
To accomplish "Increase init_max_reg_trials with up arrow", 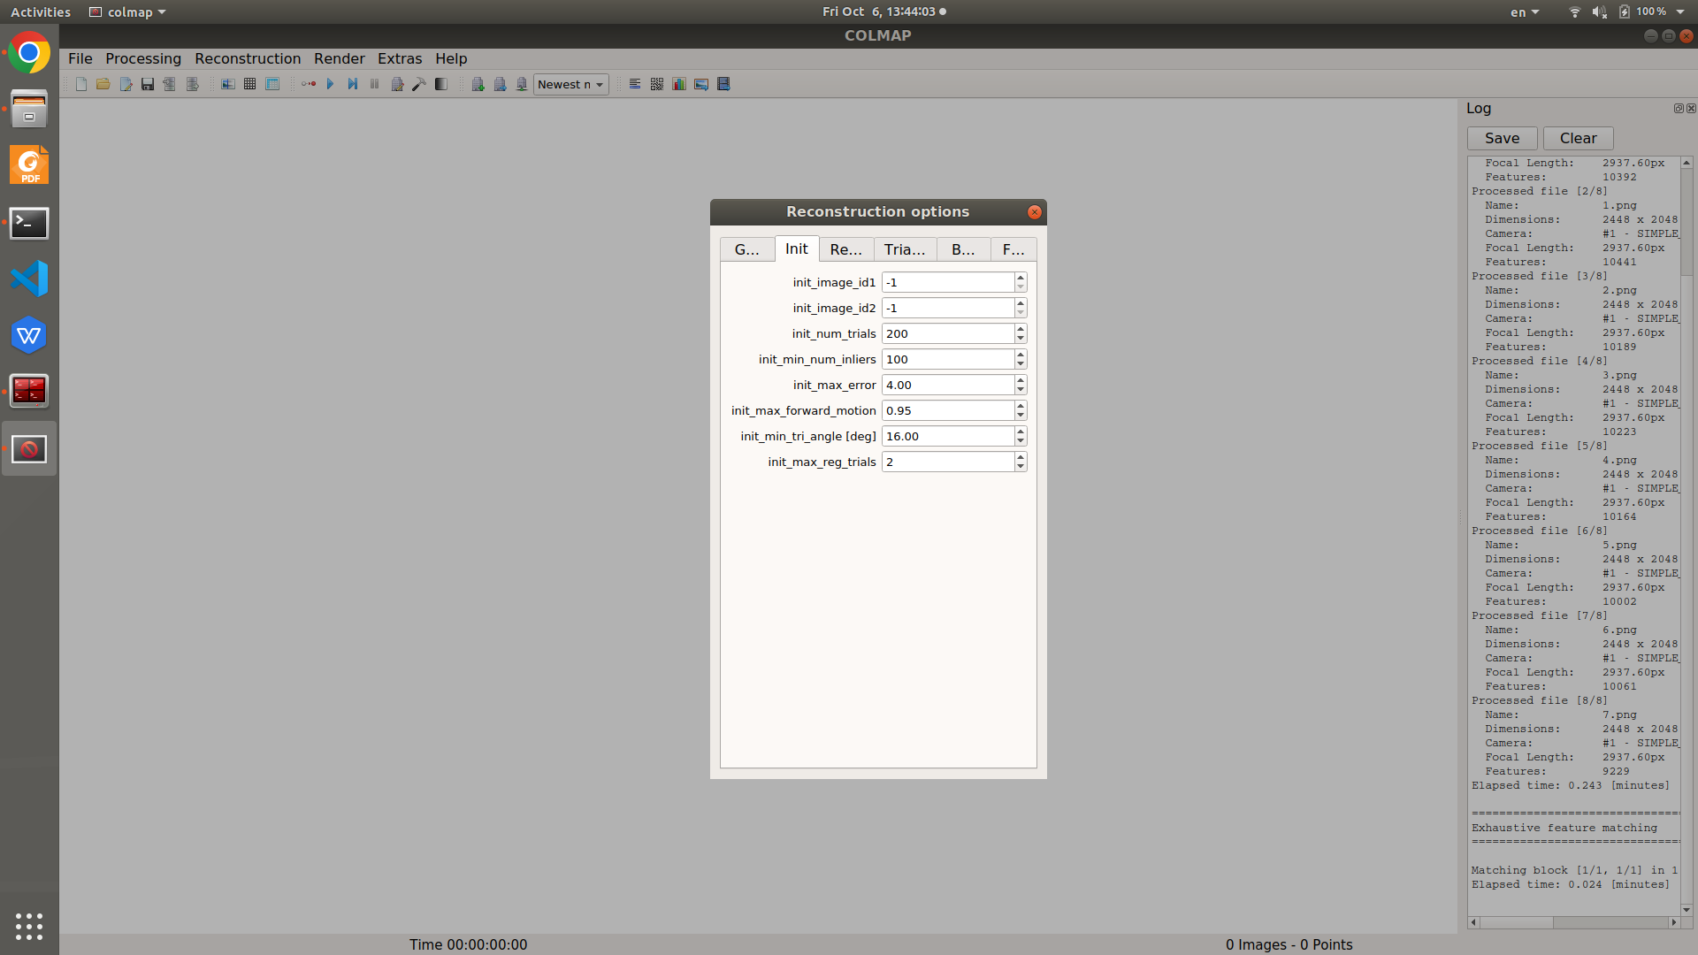I will coord(1021,457).
